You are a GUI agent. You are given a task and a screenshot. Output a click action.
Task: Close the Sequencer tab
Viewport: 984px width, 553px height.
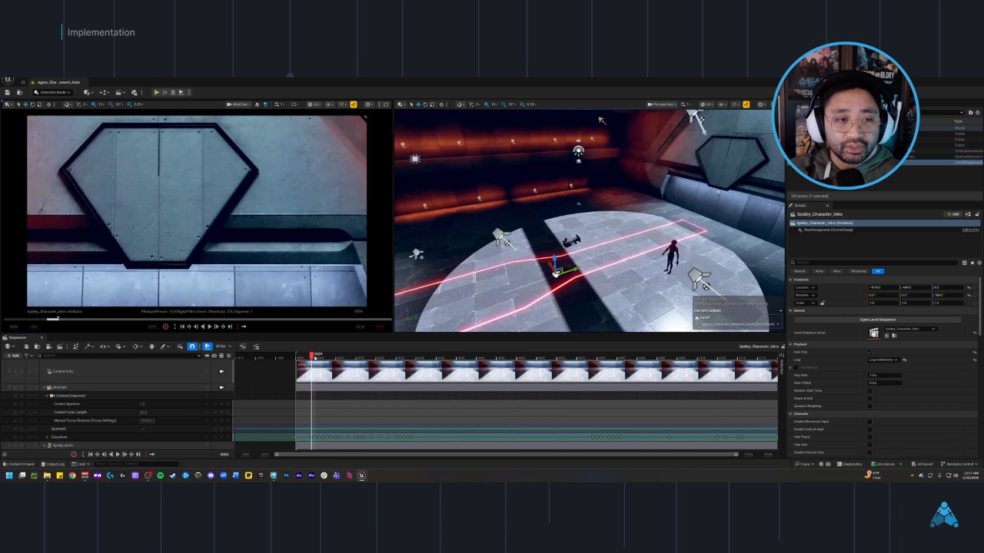click(42, 337)
